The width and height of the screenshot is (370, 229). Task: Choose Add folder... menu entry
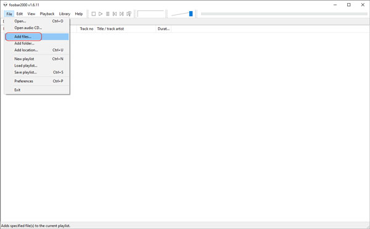point(37,43)
